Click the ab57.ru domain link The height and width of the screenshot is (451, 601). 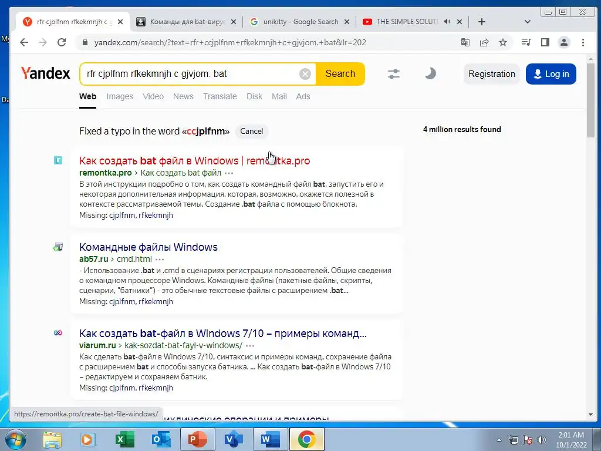point(94,259)
